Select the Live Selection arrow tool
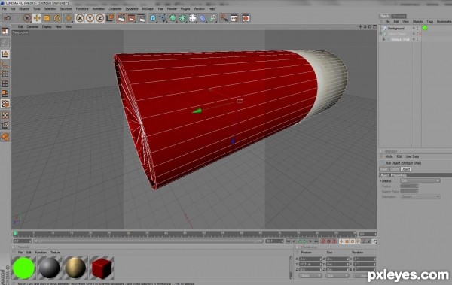 click(27, 18)
